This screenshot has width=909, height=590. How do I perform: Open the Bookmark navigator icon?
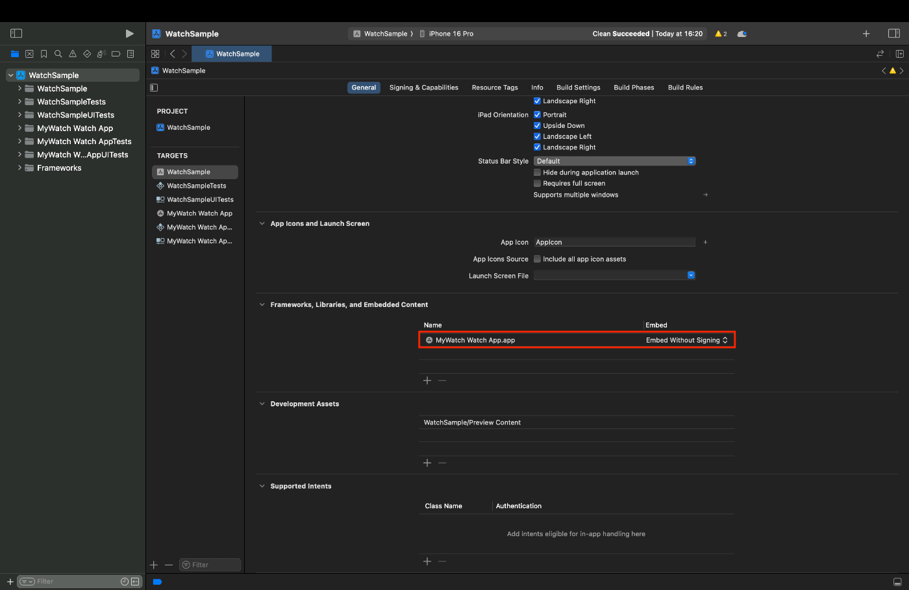[x=44, y=54]
